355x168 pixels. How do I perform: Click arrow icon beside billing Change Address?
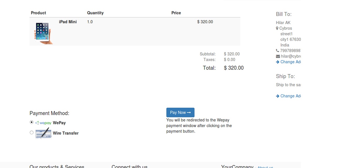coord(277,62)
